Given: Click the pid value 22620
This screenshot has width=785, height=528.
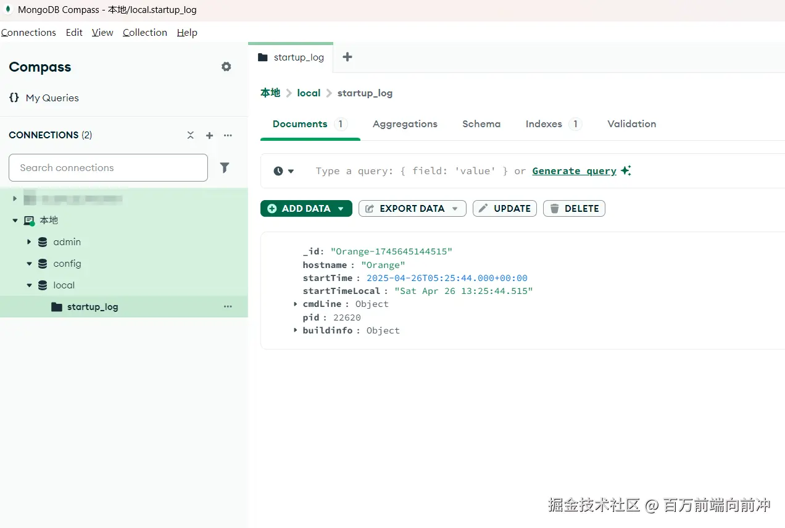Looking at the screenshot, I should [x=347, y=317].
